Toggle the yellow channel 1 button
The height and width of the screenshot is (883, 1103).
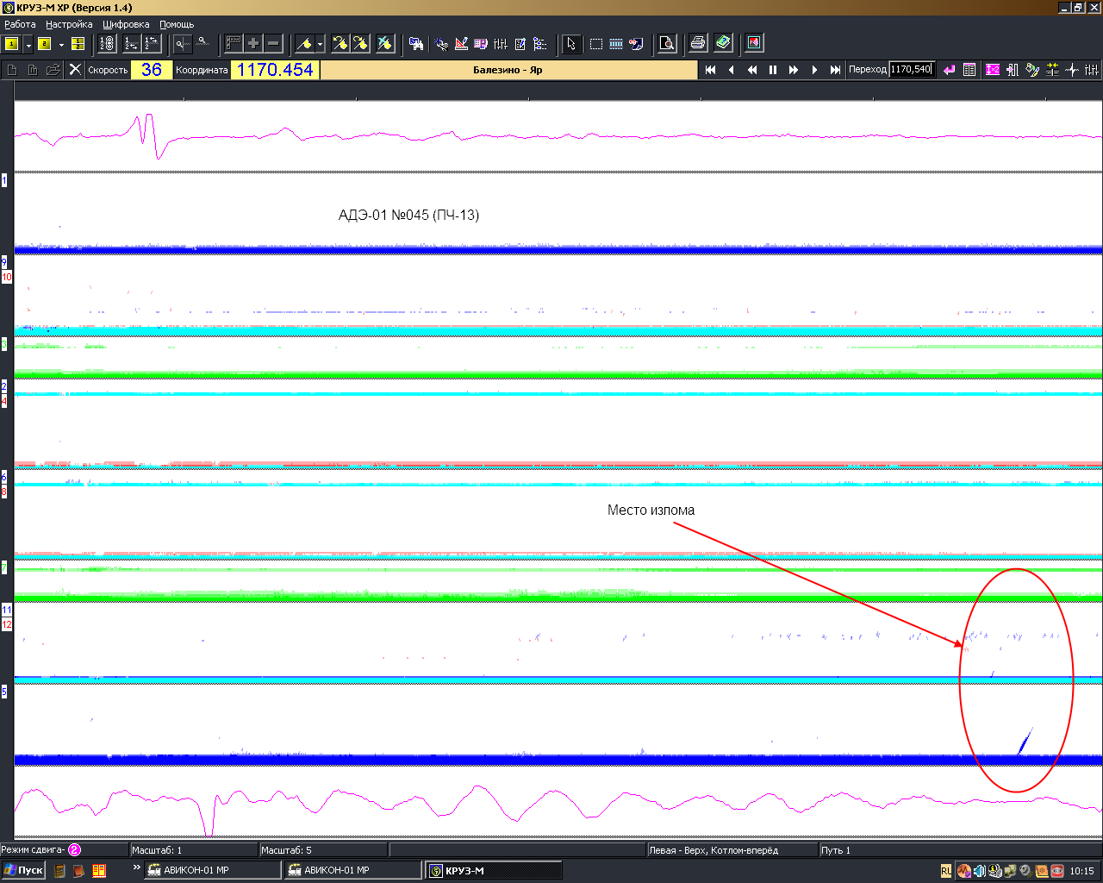[x=12, y=44]
